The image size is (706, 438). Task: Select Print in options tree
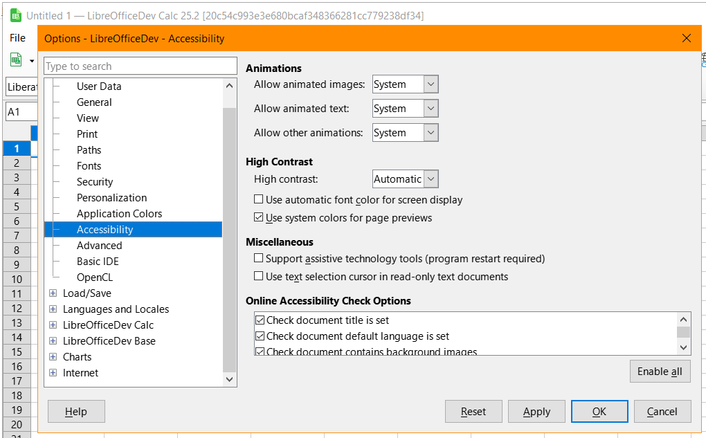pyautogui.click(x=87, y=134)
